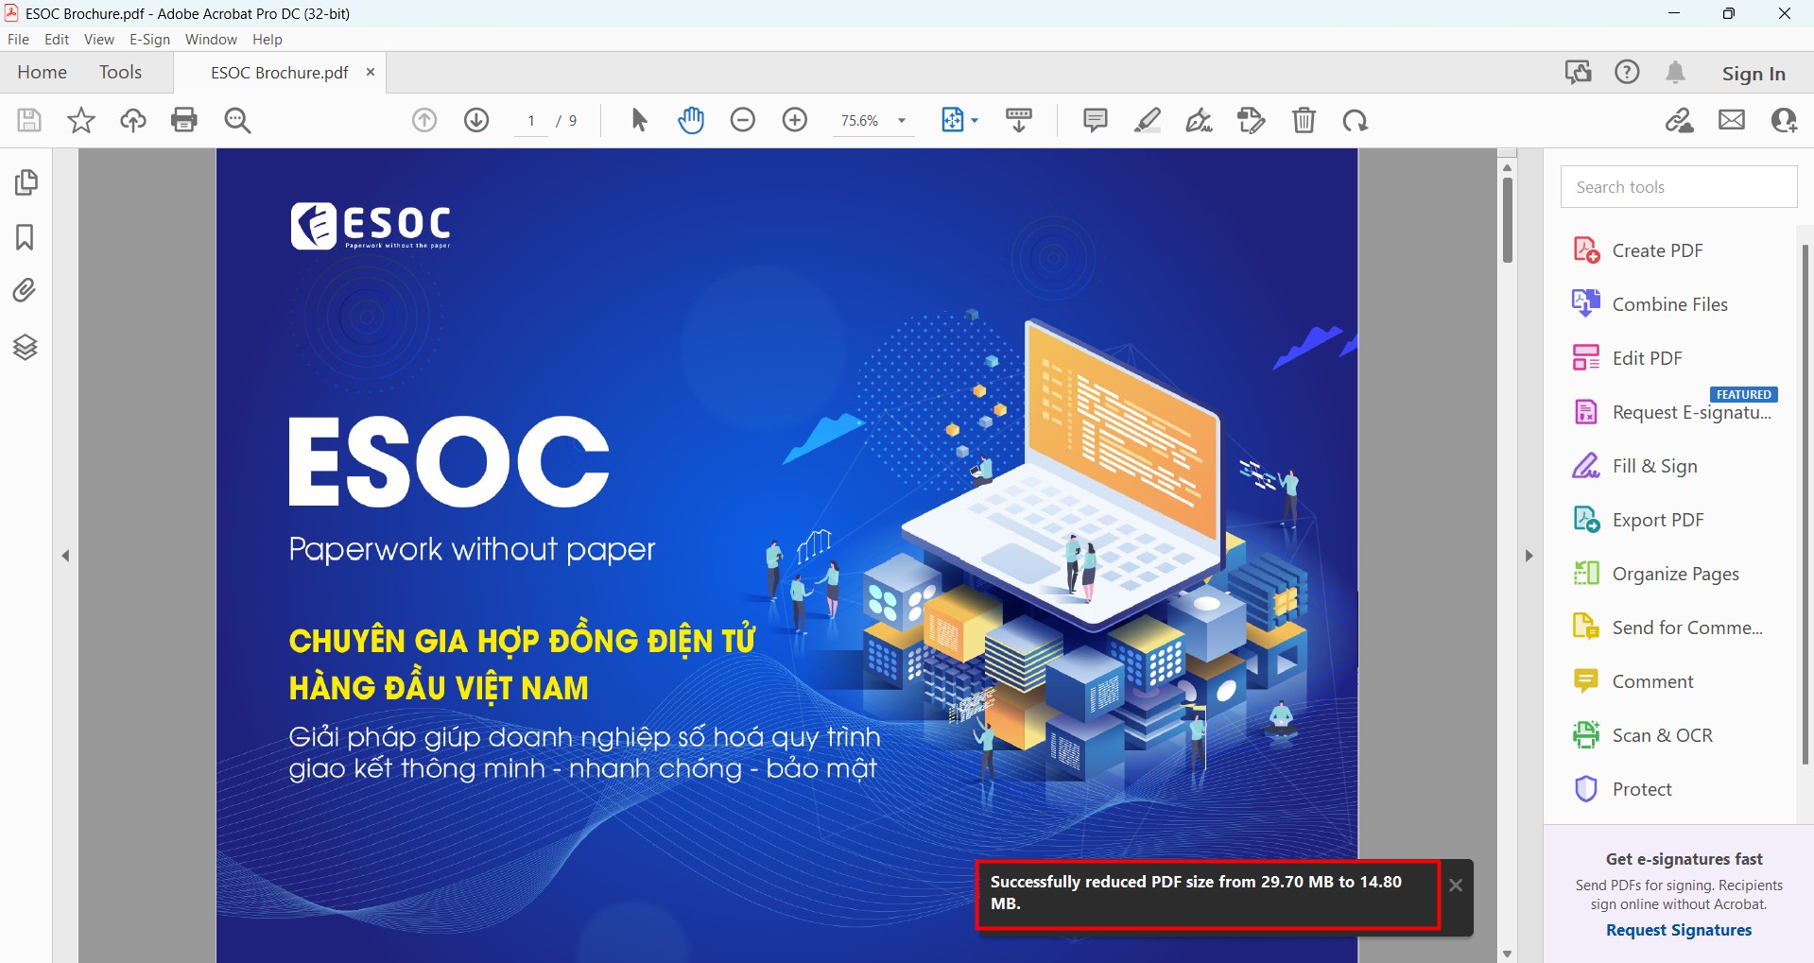Expand the fit page options dropdown
Screen dimensions: 1814x963
tap(975, 121)
